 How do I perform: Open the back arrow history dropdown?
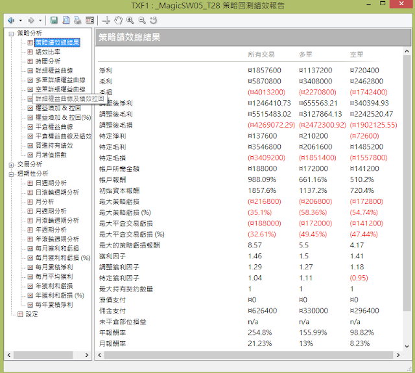20,20
